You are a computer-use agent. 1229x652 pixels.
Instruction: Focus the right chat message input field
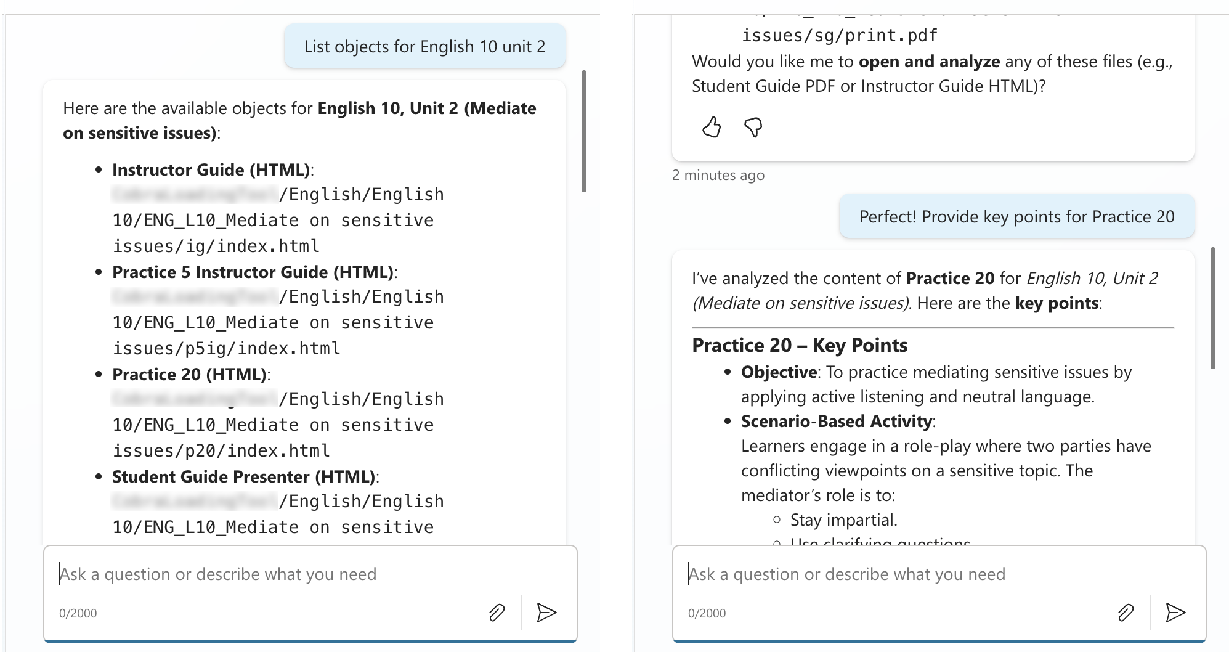[x=936, y=574]
